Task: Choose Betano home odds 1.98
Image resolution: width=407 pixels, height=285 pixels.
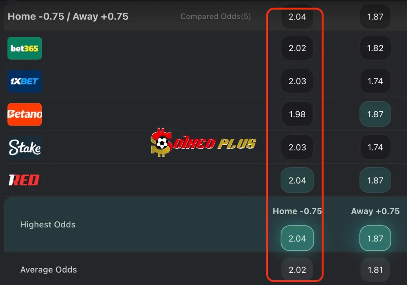Action: click(297, 114)
